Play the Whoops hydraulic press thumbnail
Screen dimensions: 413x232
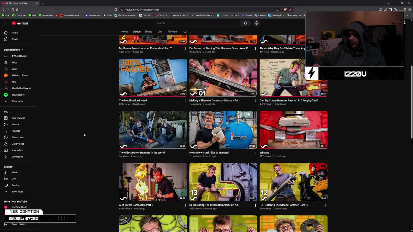294,130
